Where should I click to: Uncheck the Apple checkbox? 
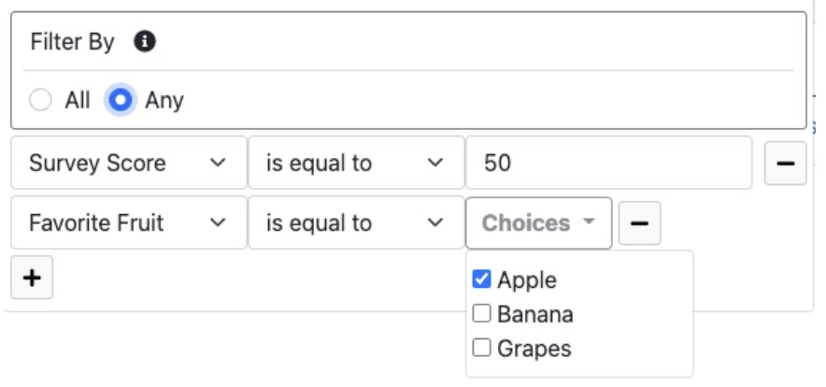pyautogui.click(x=482, y=279)
